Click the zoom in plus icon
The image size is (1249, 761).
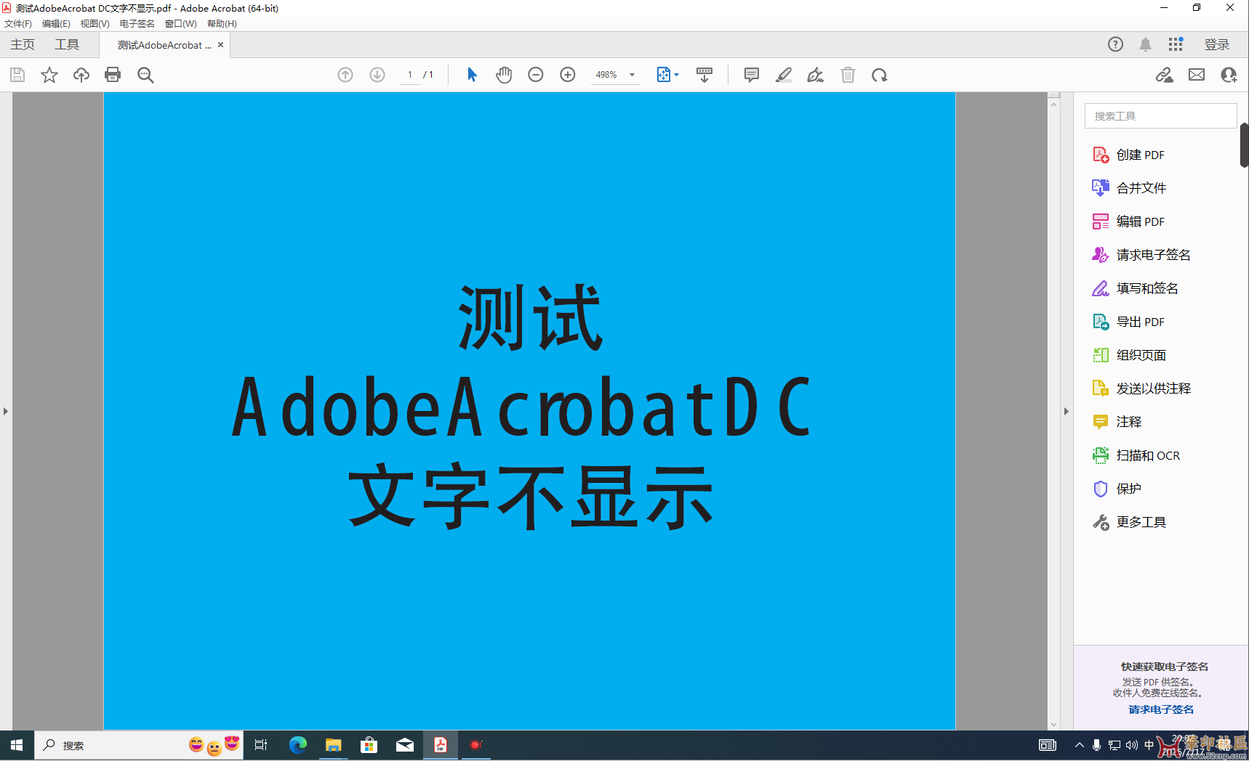[568, 75]
